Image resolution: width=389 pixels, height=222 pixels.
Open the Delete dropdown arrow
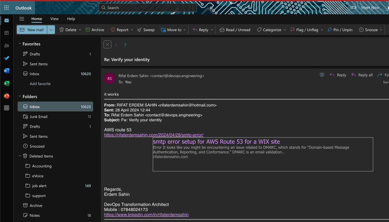pyautogui.click(x=80, y=30)
